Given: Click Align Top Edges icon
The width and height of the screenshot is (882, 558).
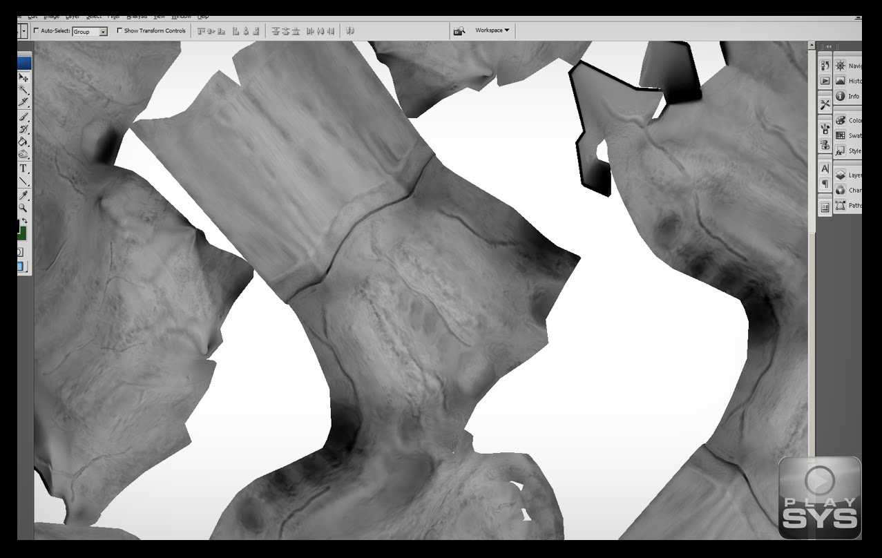Looking at the screenshot, I should pyautogui.click(x=201, y=31).
